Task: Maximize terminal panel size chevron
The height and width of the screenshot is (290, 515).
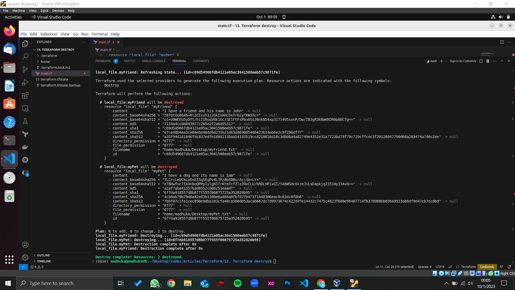Action: [502, 61]
